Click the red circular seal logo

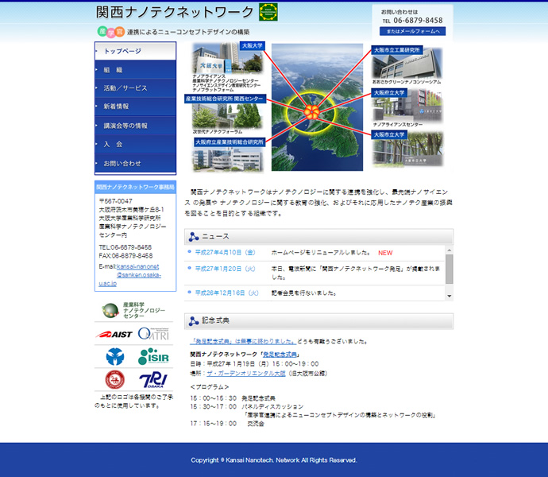pyautogui.click(x=114, y=380)
